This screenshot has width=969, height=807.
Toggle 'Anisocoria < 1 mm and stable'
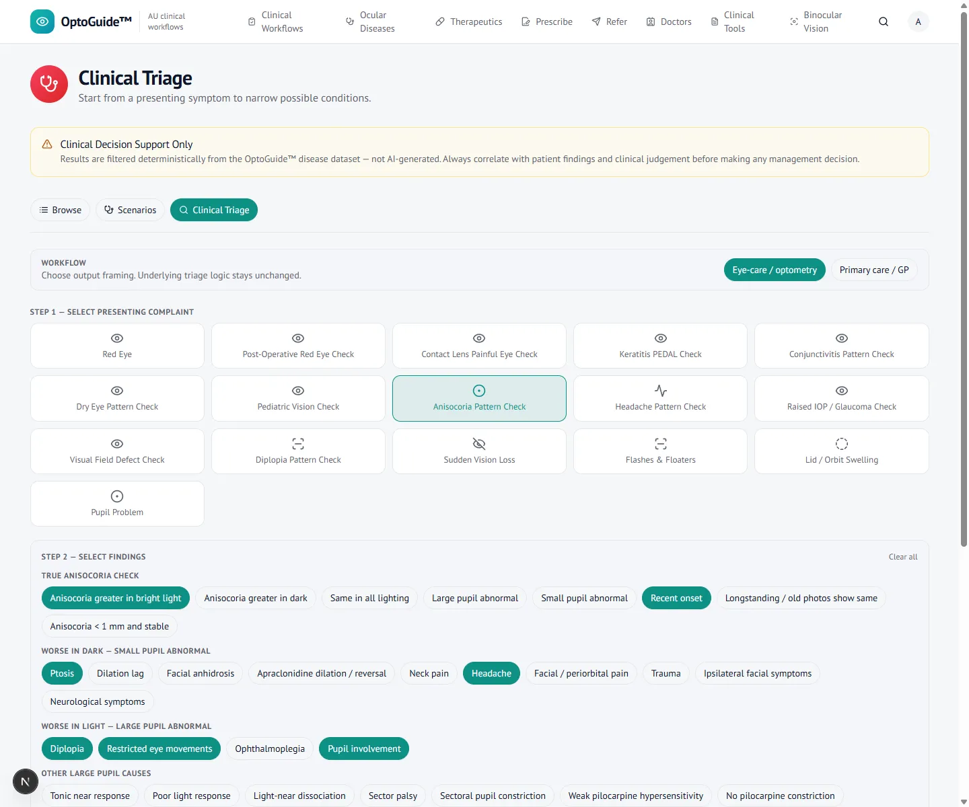[110, 626]
